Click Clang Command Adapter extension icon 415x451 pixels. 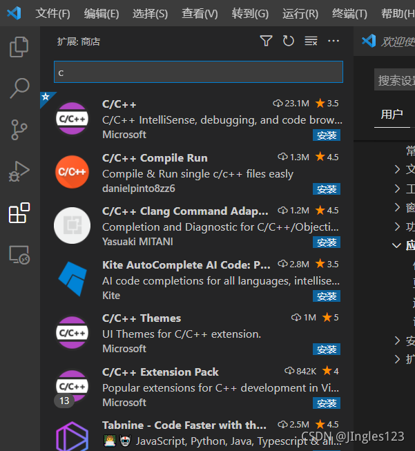pos(73,225)
